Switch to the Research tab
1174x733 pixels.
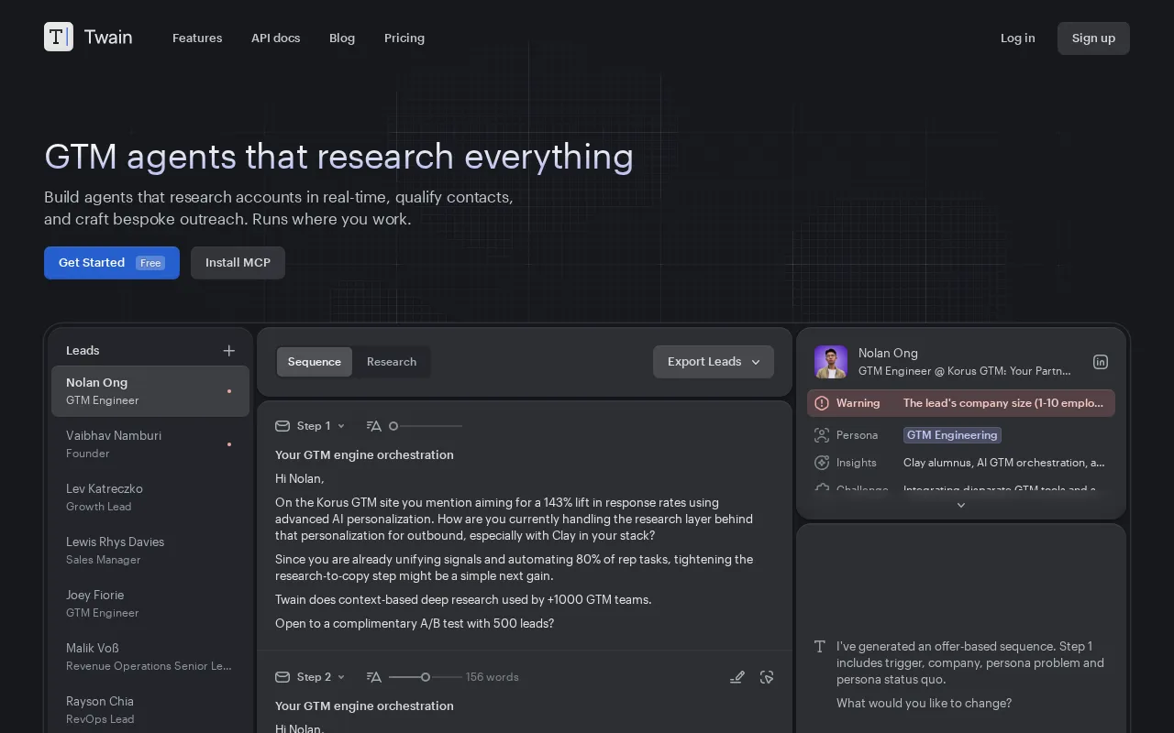[x=392, y=362]
